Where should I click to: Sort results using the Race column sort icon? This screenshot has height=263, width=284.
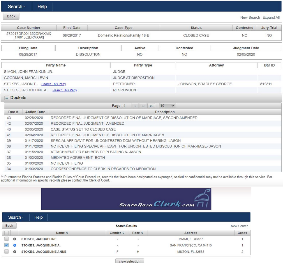142,233
